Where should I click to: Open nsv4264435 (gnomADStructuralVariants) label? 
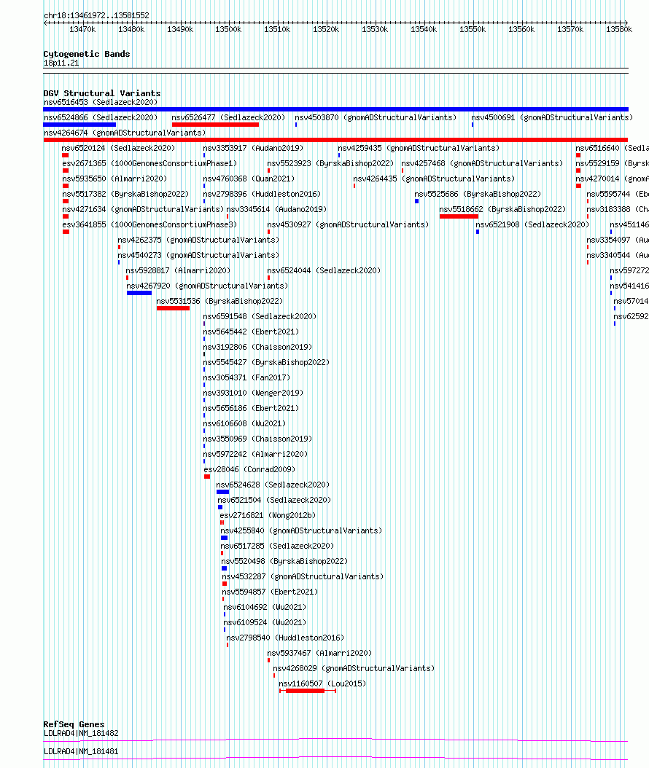435,179
